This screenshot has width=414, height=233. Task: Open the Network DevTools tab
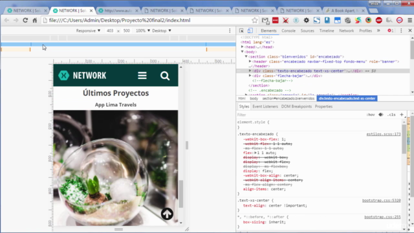click(347, 30)
